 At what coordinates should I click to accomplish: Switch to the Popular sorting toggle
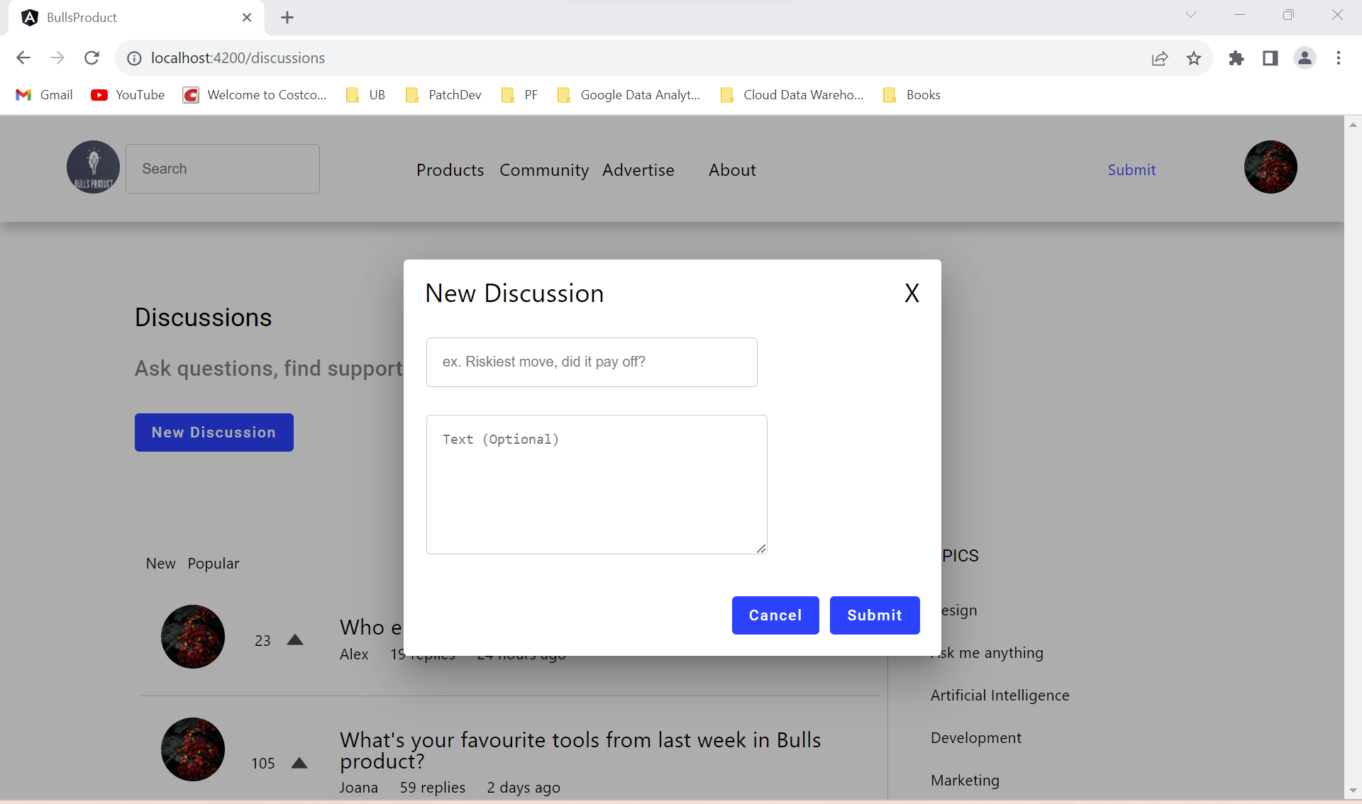(213, 563)
